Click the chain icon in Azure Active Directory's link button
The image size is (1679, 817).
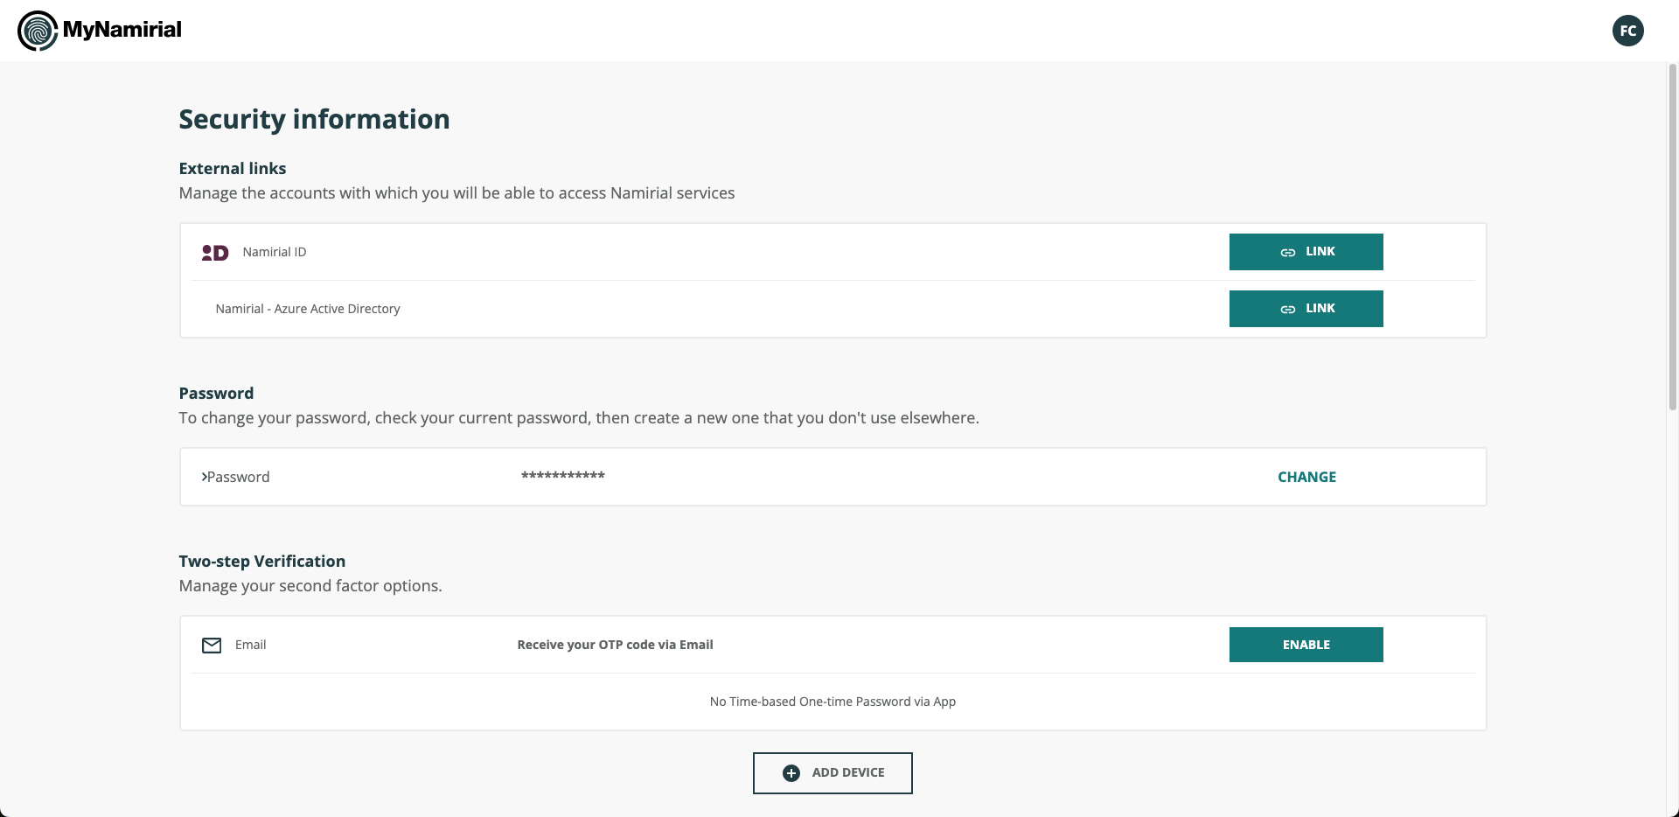(1287, 310)
